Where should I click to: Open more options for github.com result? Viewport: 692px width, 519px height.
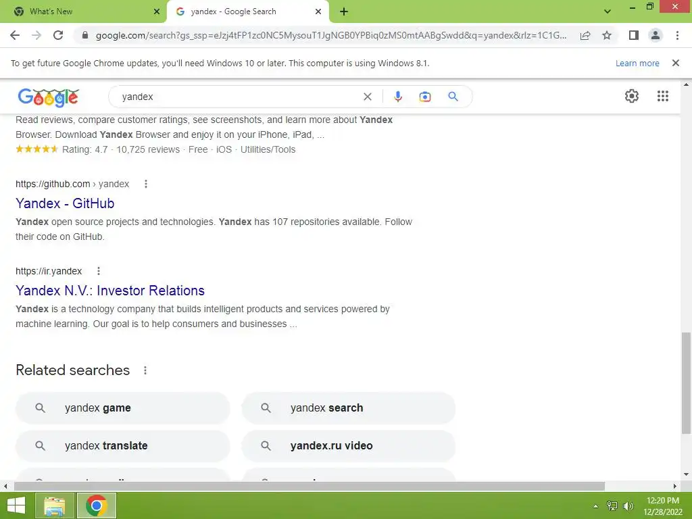(x=146, y=184)
